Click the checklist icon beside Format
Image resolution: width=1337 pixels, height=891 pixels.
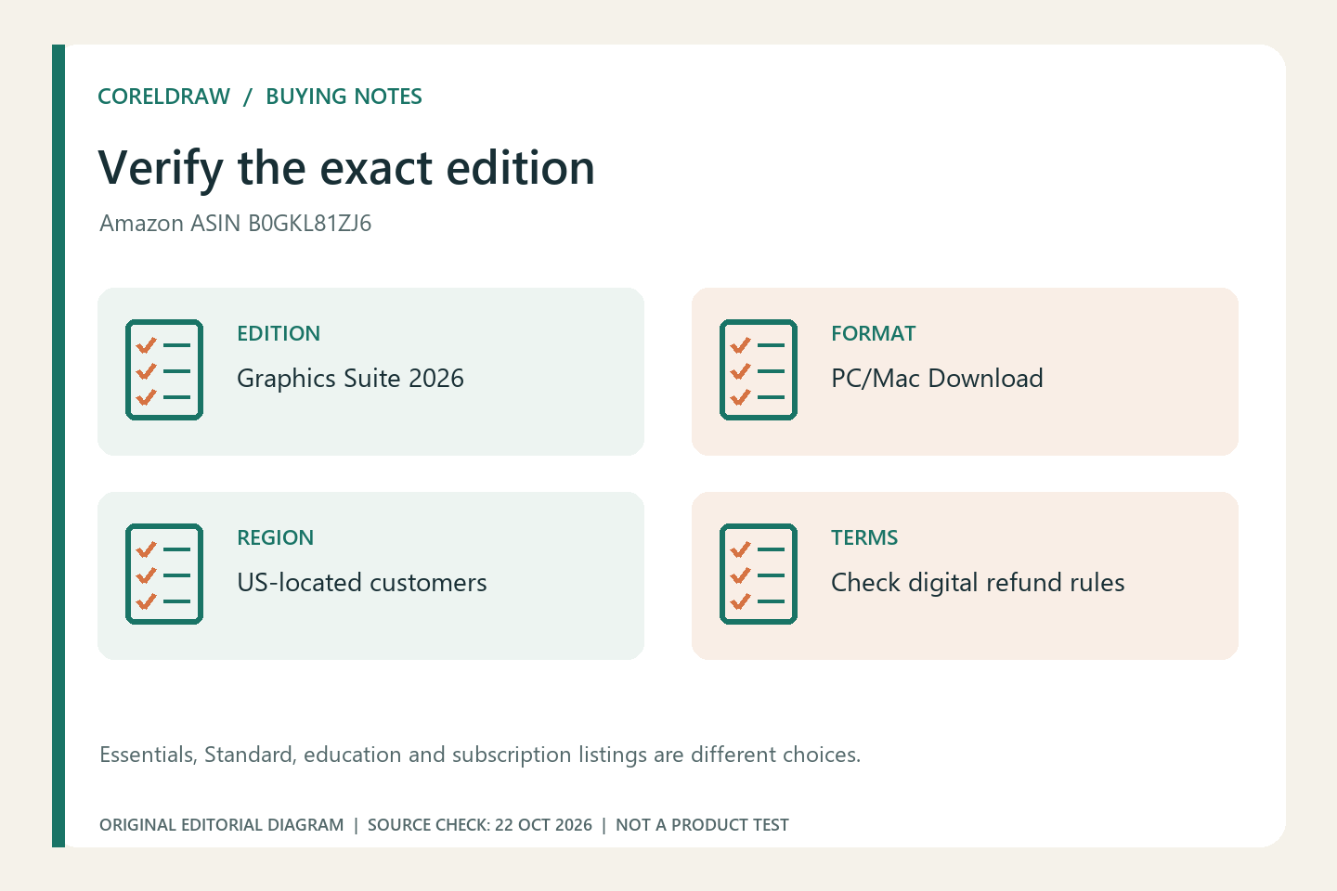coord(759,369)
